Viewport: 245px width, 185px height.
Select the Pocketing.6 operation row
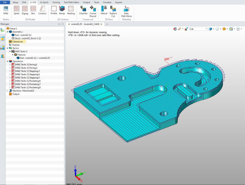(x=26, y=81)
